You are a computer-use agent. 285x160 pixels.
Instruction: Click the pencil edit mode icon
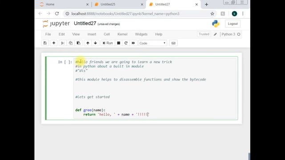(x=215, y=34)
